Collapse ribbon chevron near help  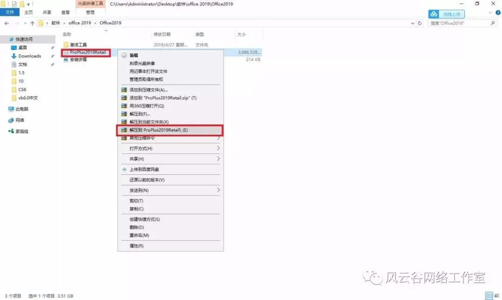point(490,13)
